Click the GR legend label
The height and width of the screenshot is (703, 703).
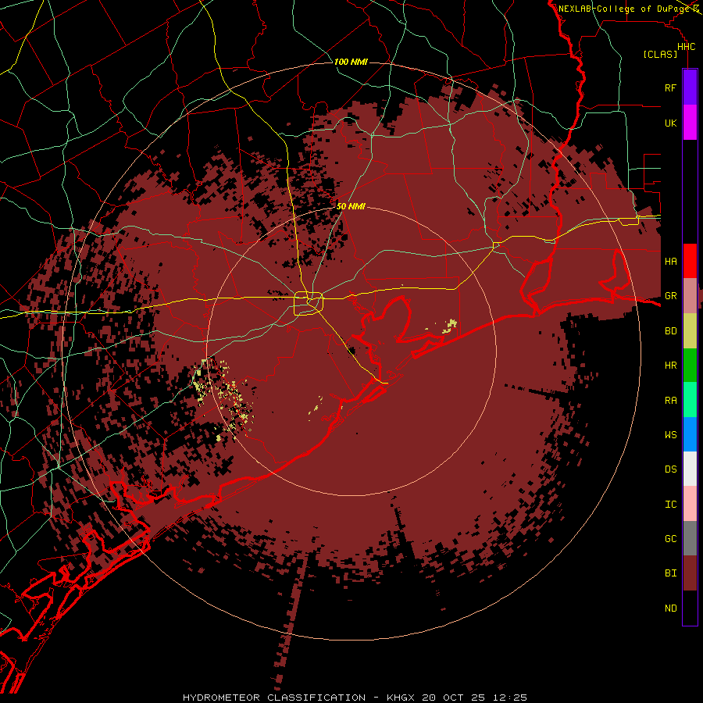point(671,296)
